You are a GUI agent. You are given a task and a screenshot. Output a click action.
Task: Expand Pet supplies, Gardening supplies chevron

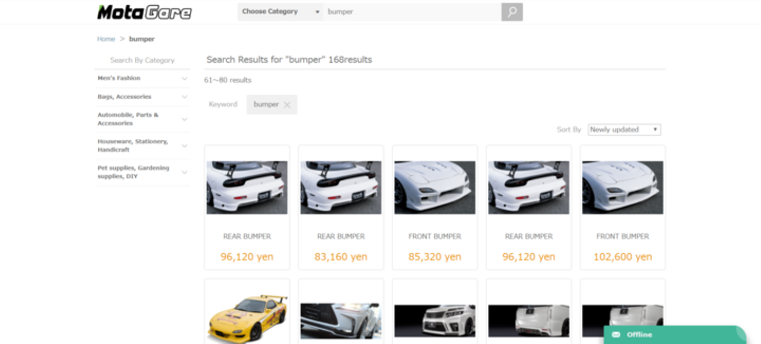[184, 172]
